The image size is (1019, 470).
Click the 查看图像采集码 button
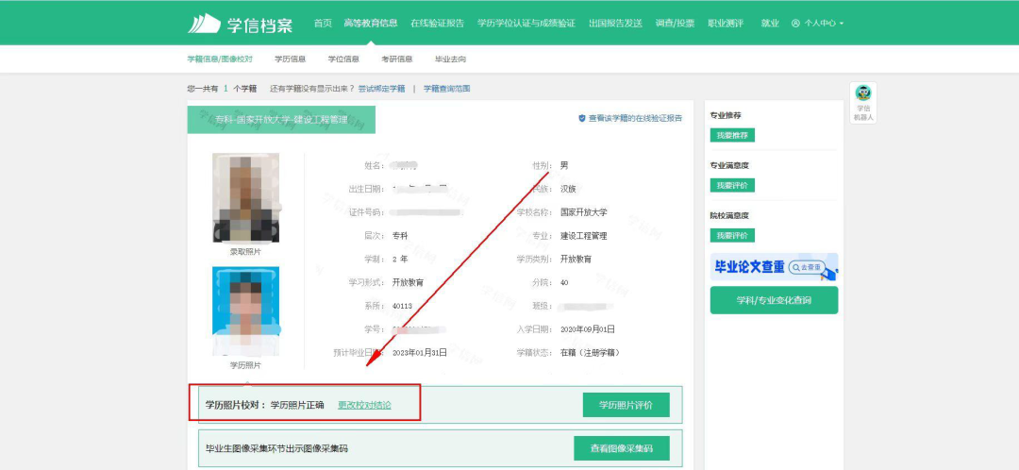(x=621, y=448)
